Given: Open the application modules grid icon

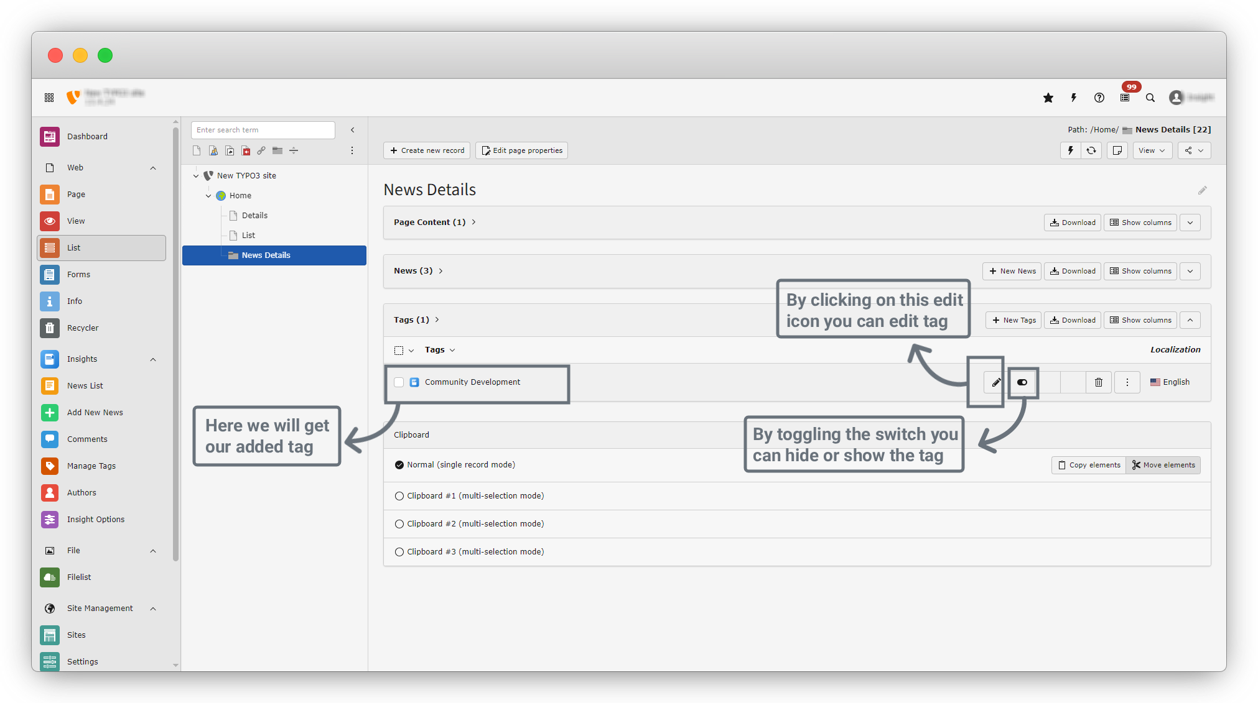Looking at the screenshot, I should [x=49, y=98].
